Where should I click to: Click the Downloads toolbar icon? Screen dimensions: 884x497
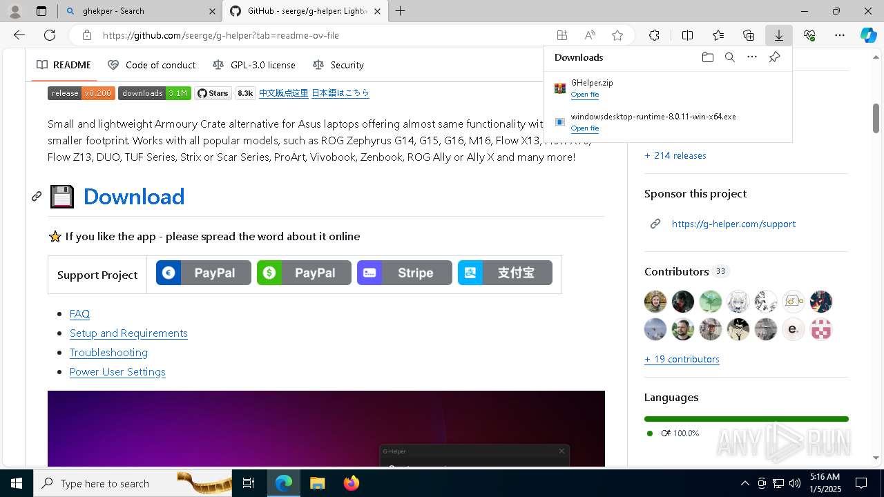[779, 35]
